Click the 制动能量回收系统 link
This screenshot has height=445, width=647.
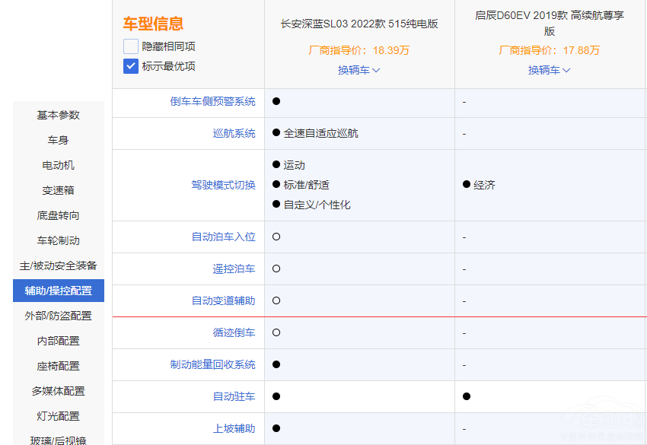[x=212, y=364]
